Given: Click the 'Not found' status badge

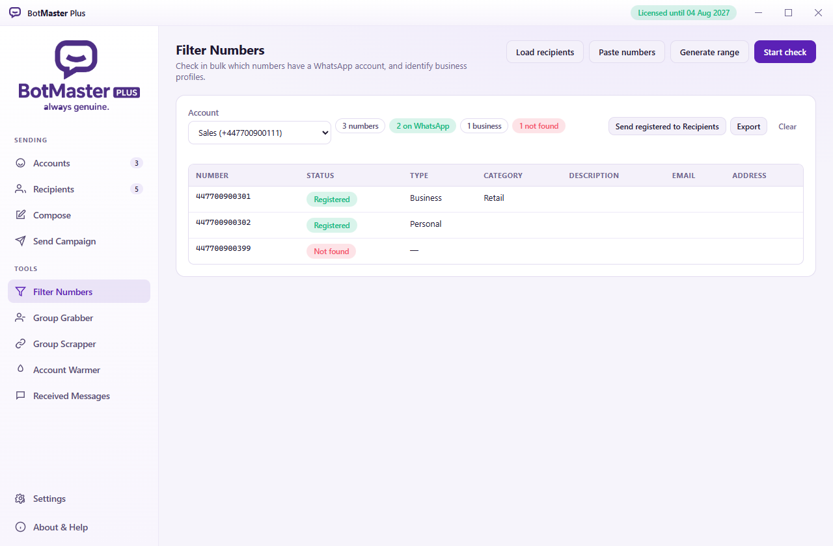Looking at the screenshot, I should coord(331,252).
